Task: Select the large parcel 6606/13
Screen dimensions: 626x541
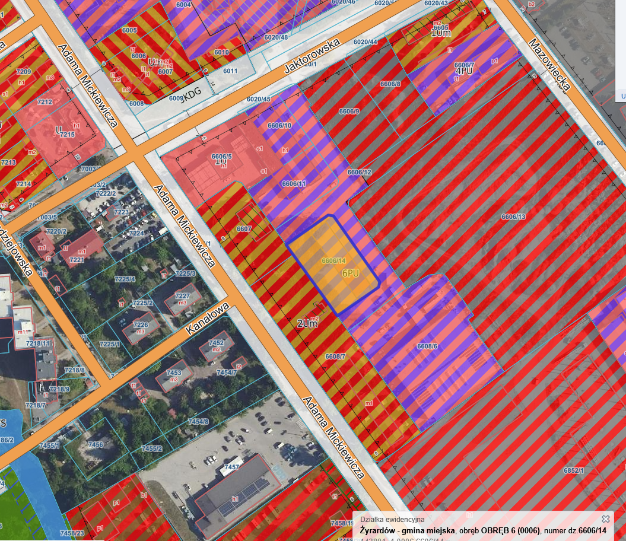Action: point(513,217)
